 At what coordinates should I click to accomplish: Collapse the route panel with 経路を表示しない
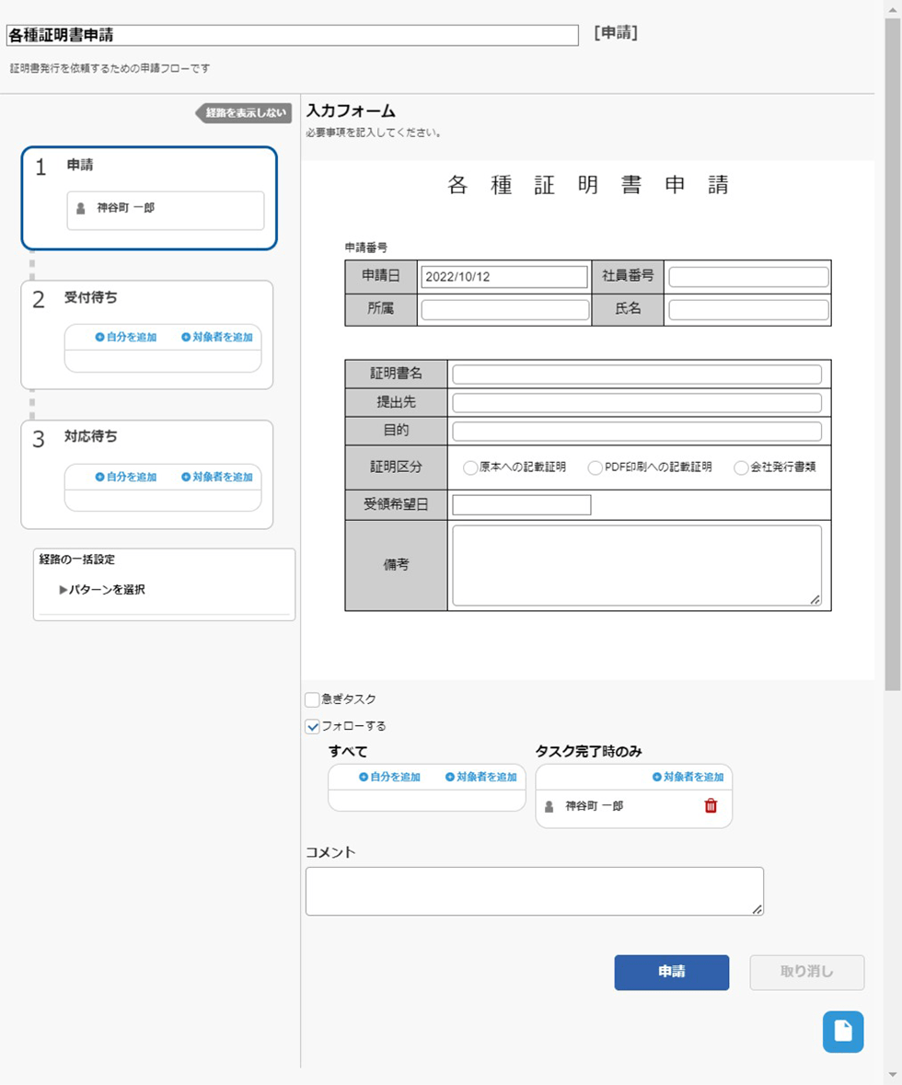pyautogui.click(x=245, y=113)
